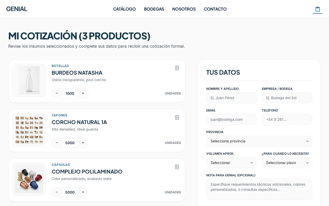Click 'Alta densidad, ideal guarda' description

75,129
